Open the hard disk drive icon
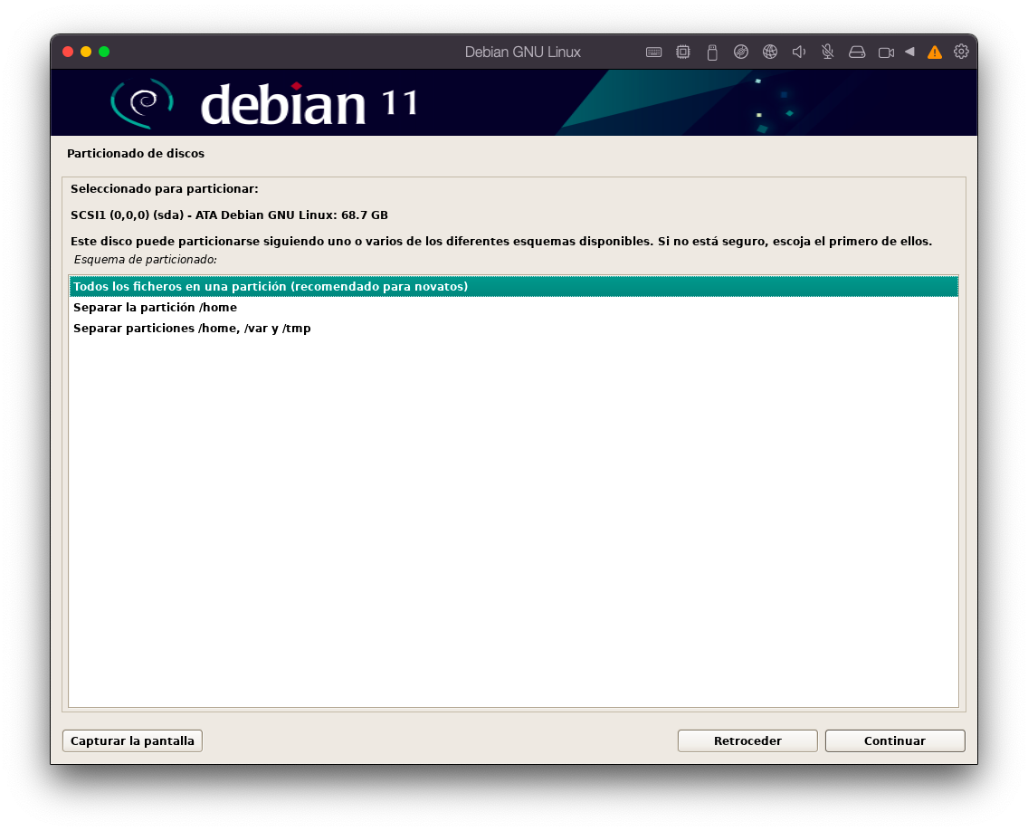 pos(856,53)
